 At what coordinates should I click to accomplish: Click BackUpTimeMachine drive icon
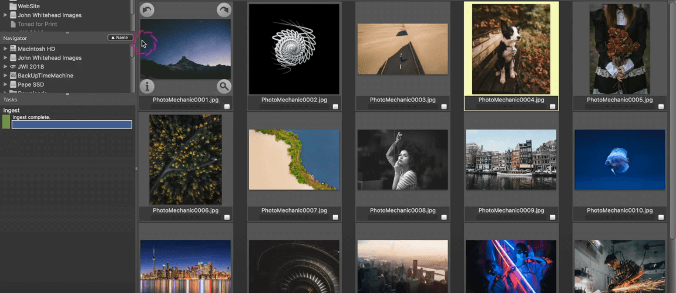pyautogui.click(x=13, y=76)
